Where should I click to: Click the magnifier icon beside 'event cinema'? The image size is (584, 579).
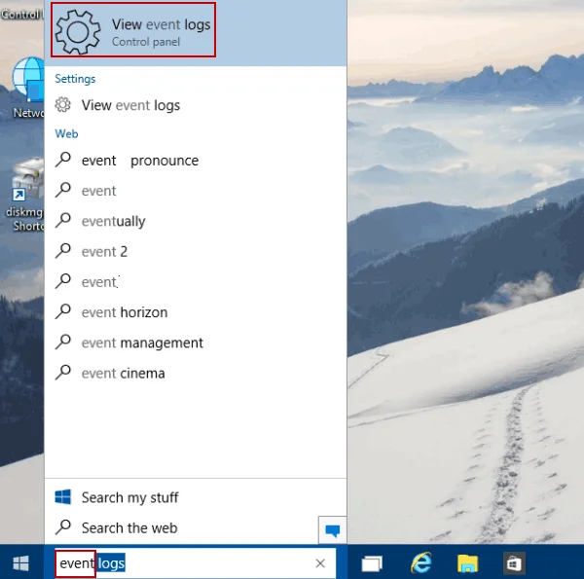(x=63, y=373)
